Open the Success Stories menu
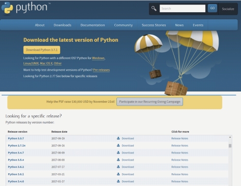The image size is (241, 186). (154, 25)
